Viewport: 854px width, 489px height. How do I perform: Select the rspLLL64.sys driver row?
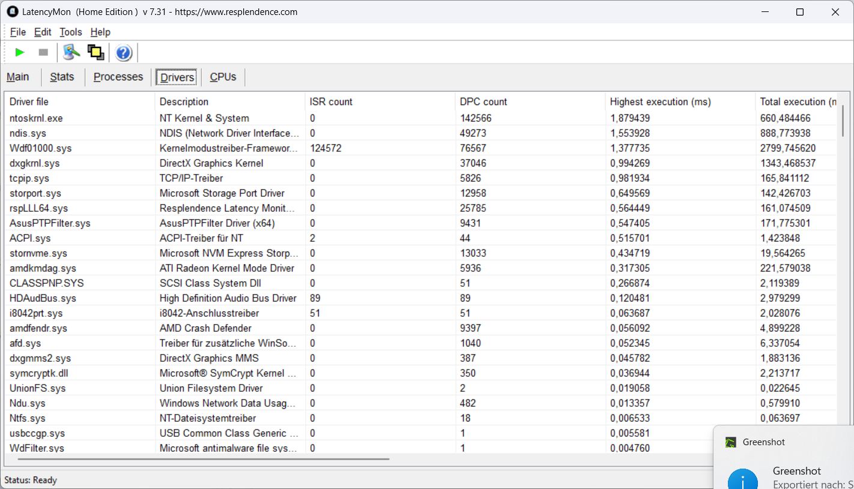click(x=420, y=208)
